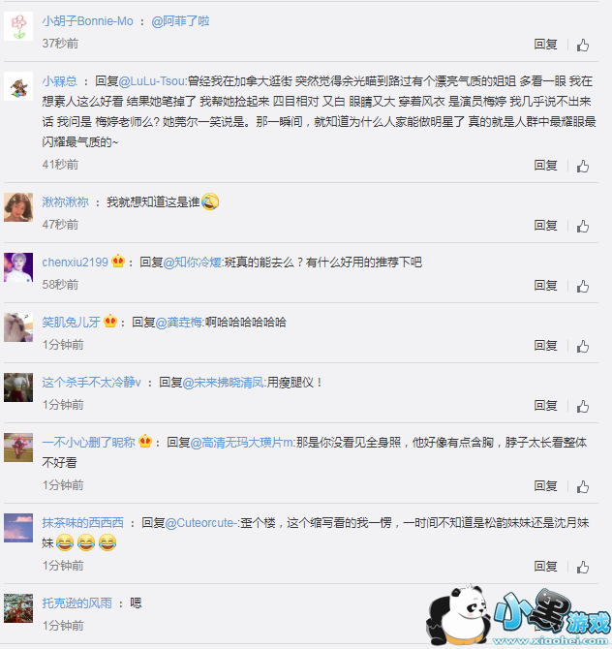Visit the @知你冷煖 mention link
Screen dimensions: 612x649
[x=194, y=263]
